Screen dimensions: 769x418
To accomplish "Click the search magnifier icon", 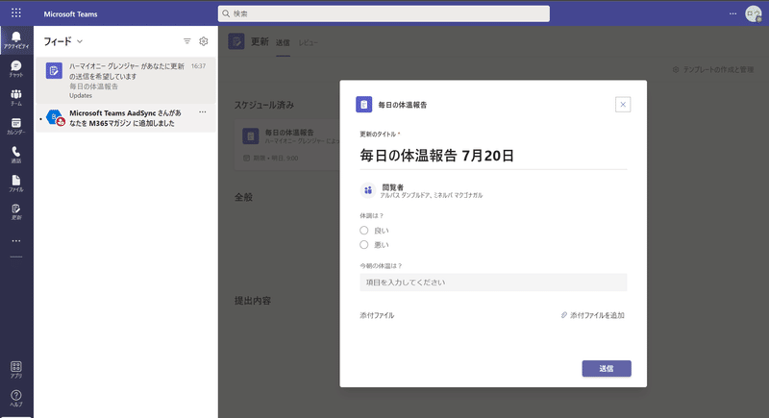I will (226, 13).
